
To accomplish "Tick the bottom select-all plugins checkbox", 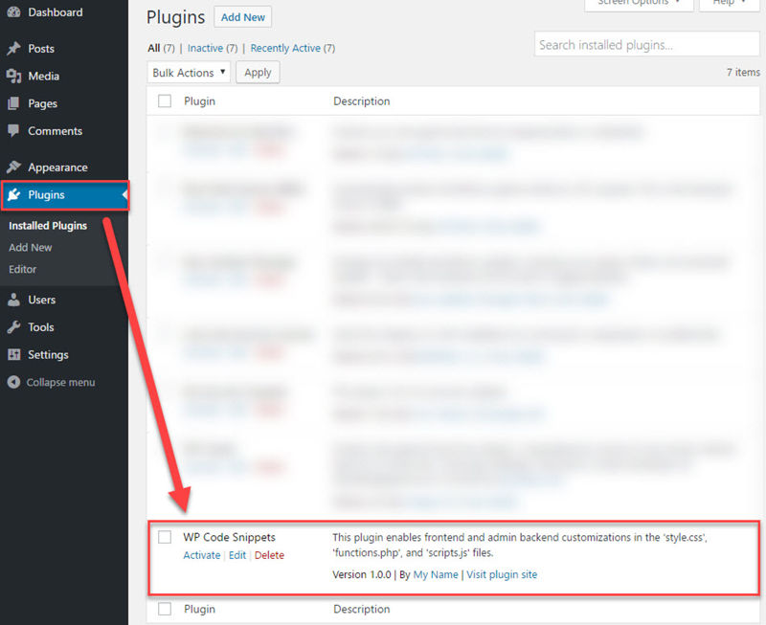I will (x=164, y=609).
